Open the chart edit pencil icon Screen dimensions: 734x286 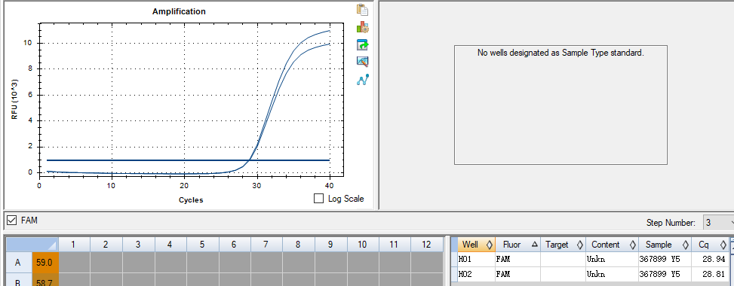(362, 61)
